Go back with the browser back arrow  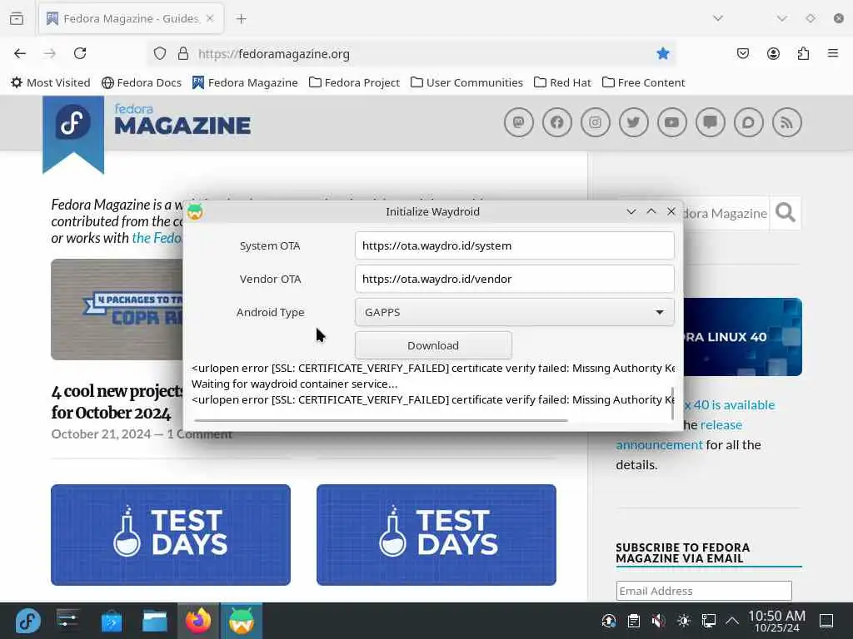20,53
